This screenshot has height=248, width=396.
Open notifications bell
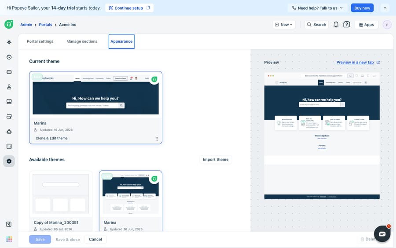tap(336, 25)
